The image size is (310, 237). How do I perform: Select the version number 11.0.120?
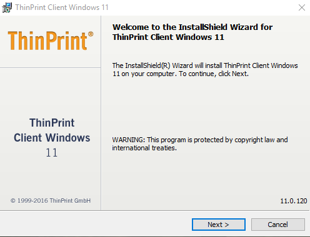point(294,201)
